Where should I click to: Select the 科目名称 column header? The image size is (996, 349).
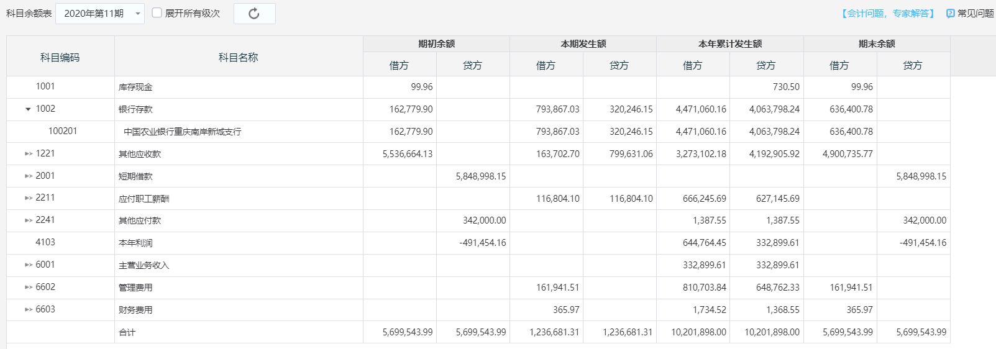tap(239, 57)
